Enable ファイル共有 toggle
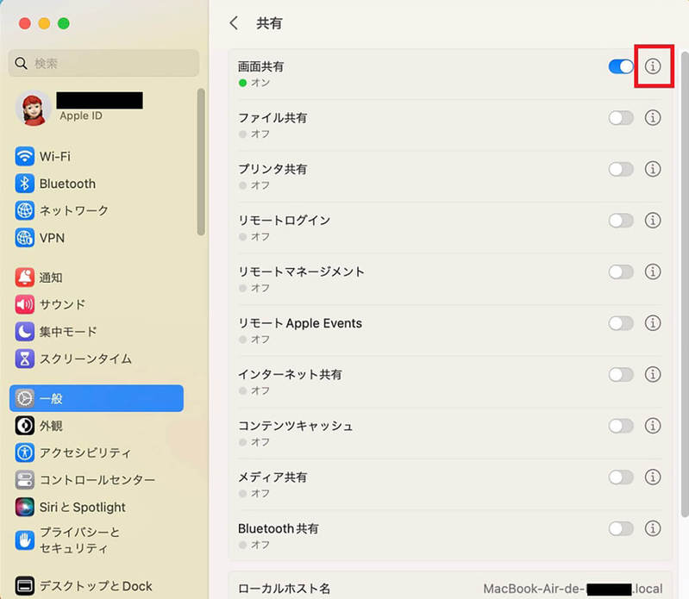 [621, 118]
